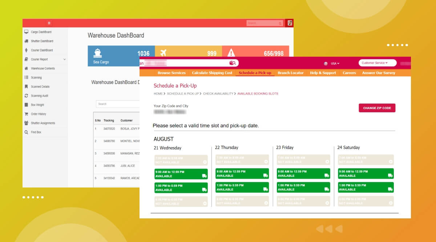Follow the HOME breadcrumb link
Viewport: 436px width, 242px height.
click(x=158, y=93)
